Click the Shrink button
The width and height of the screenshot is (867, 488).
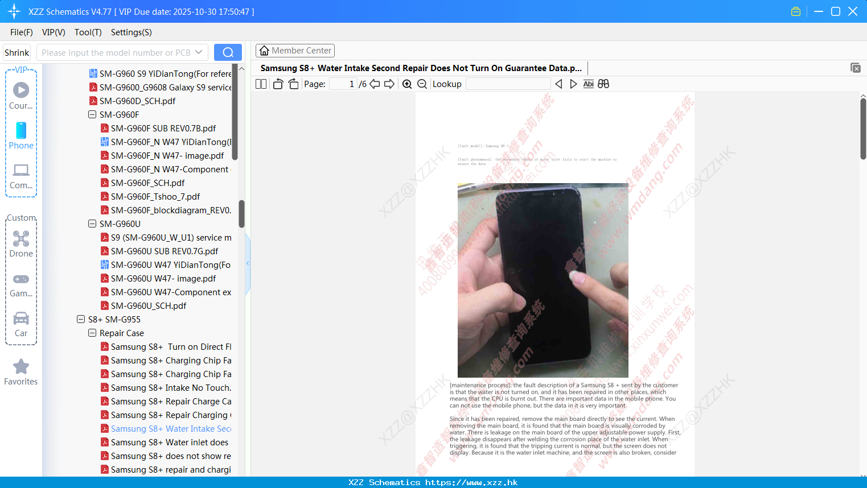click(x=17, y=52)
